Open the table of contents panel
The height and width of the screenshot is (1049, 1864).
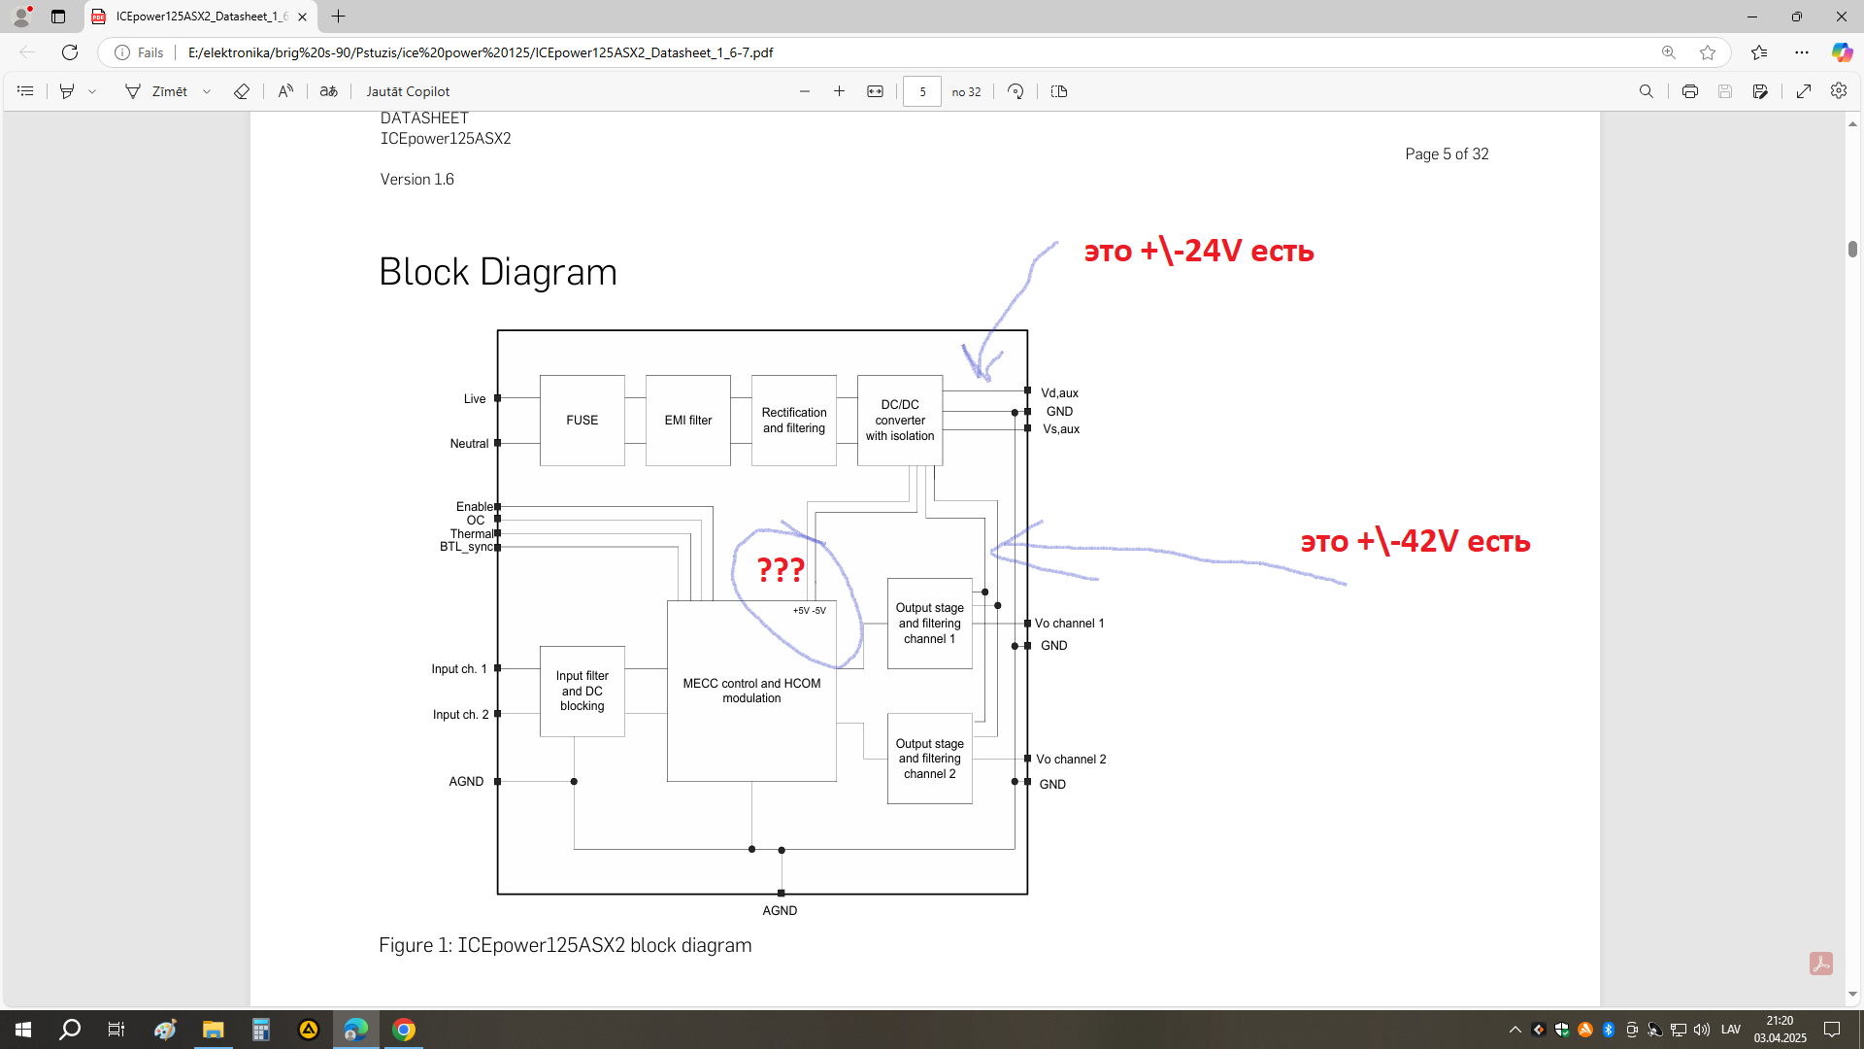(26, 91)
